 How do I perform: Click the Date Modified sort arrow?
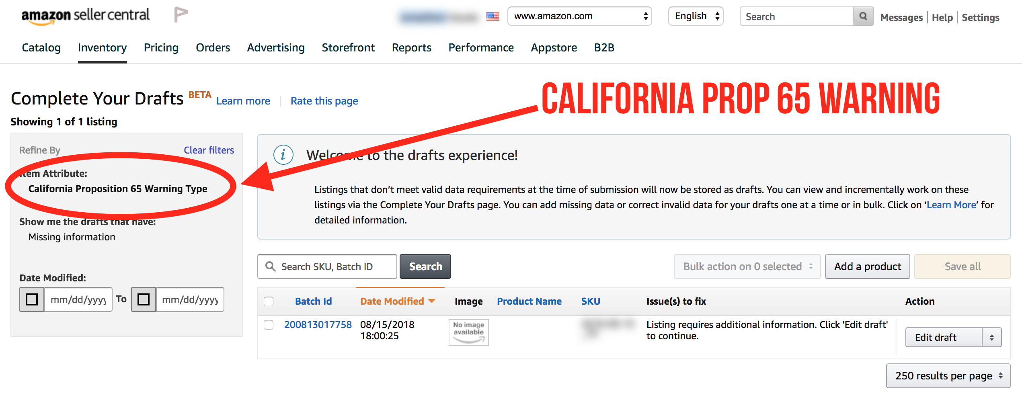coord(432,301)
